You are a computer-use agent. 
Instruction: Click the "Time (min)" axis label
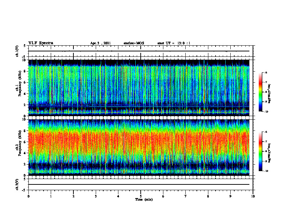(x=144, y=200)
